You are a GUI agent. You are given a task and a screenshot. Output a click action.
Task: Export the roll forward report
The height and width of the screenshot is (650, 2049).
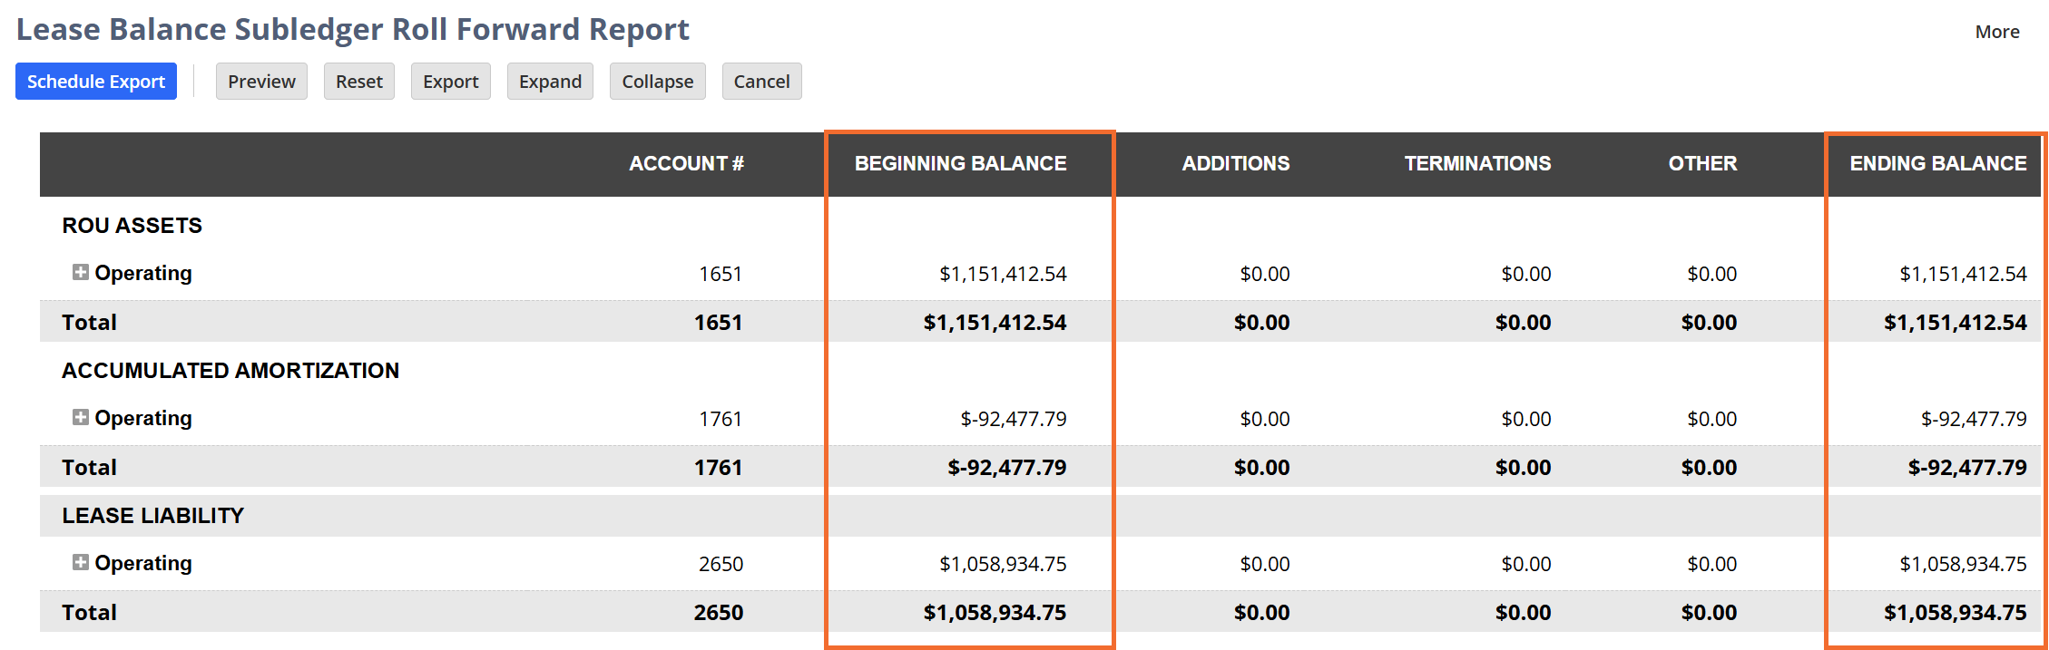point(451,82)
